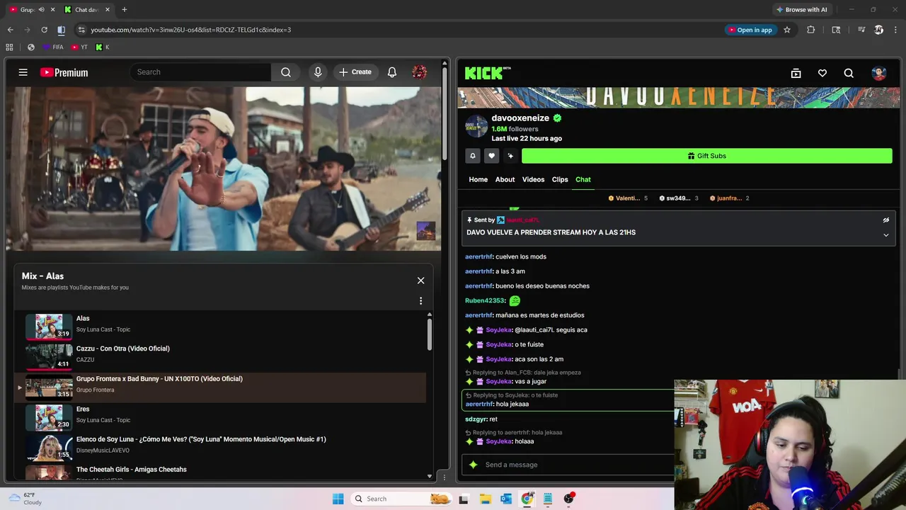
Task: Click the browser back arrow
Action: point(10,30)
